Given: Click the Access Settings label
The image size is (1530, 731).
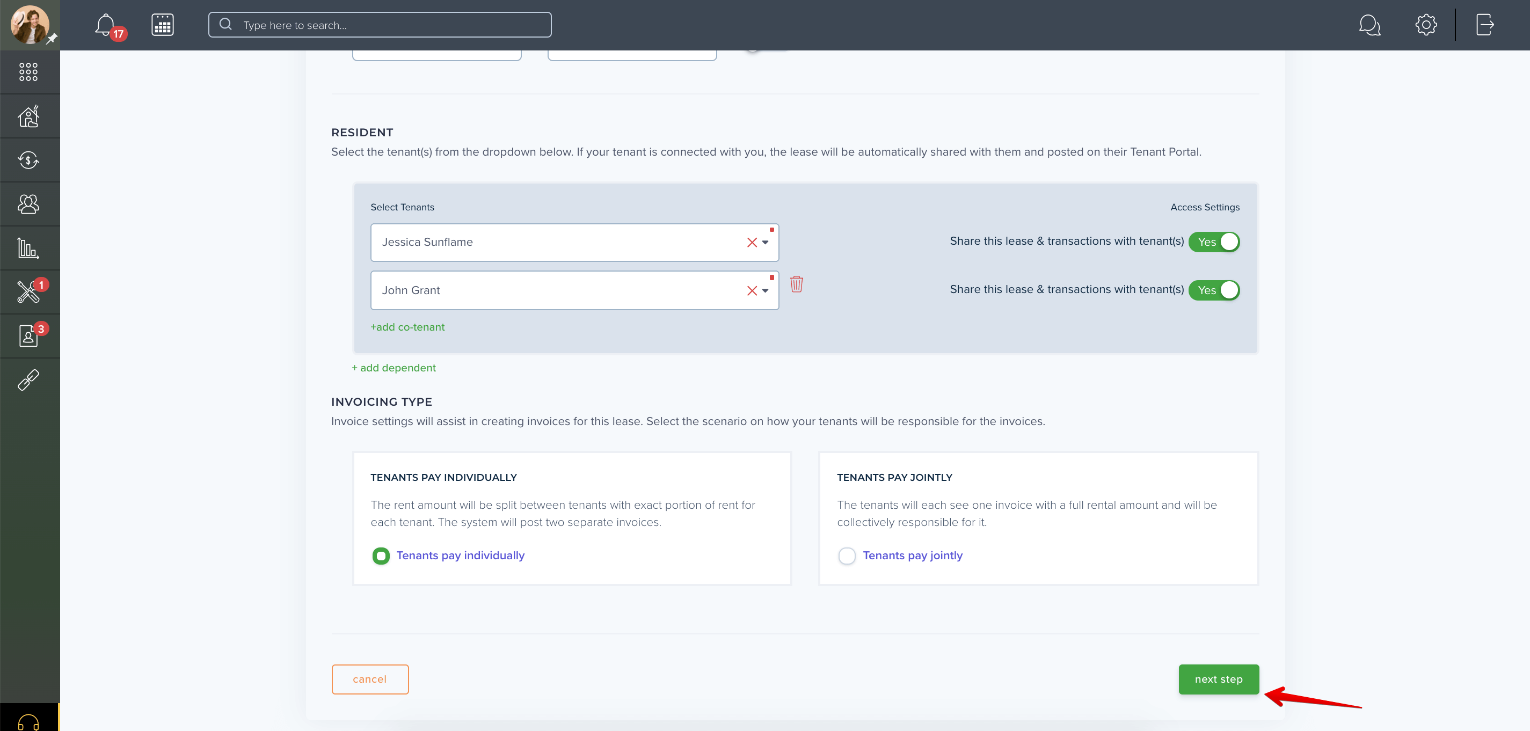Looking at the screenshot, I should point(1205,207).
